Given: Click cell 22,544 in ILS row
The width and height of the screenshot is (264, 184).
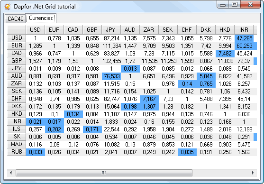Looking at the screenshot, I should coord(111,129).
